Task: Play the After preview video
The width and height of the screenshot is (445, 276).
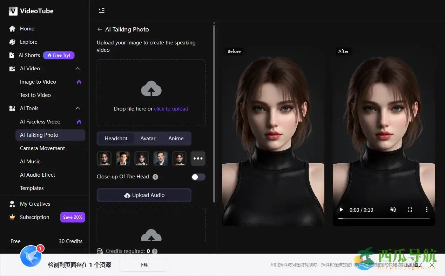Action: (x=341, y=210)
